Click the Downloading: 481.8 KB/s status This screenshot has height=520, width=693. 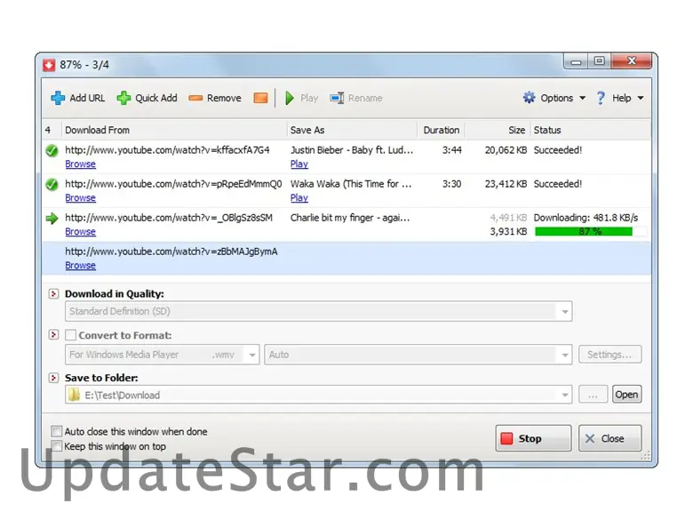[586, 218]
